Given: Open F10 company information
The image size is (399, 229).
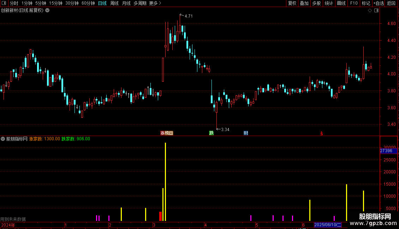Looking at the screenshot, I should [x=354, y=3].
